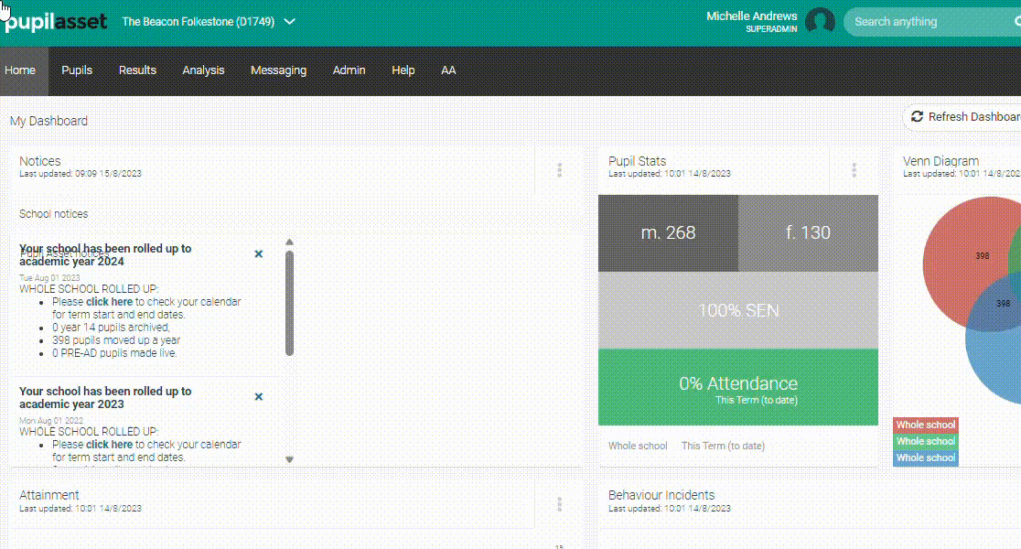Screen dimensions: 1021x549
Task: Dismiss the academic year 2023 notice
Action: (258, 397)
